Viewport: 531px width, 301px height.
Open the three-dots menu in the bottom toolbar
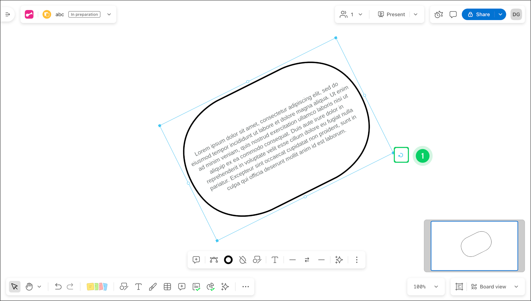[x=245, y=286]
